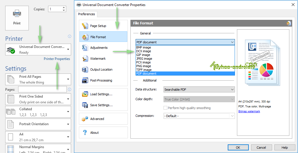Open Advanced settings
The width and height of the screenshot is (298, 153).
(x=103, y=119)
